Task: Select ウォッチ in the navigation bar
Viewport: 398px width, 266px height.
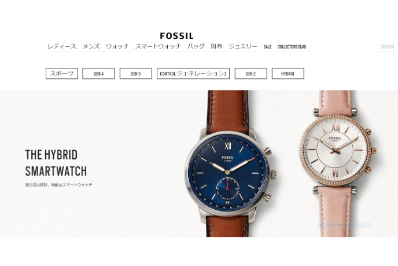Action: pyautogui.click(x=117, y=46)
